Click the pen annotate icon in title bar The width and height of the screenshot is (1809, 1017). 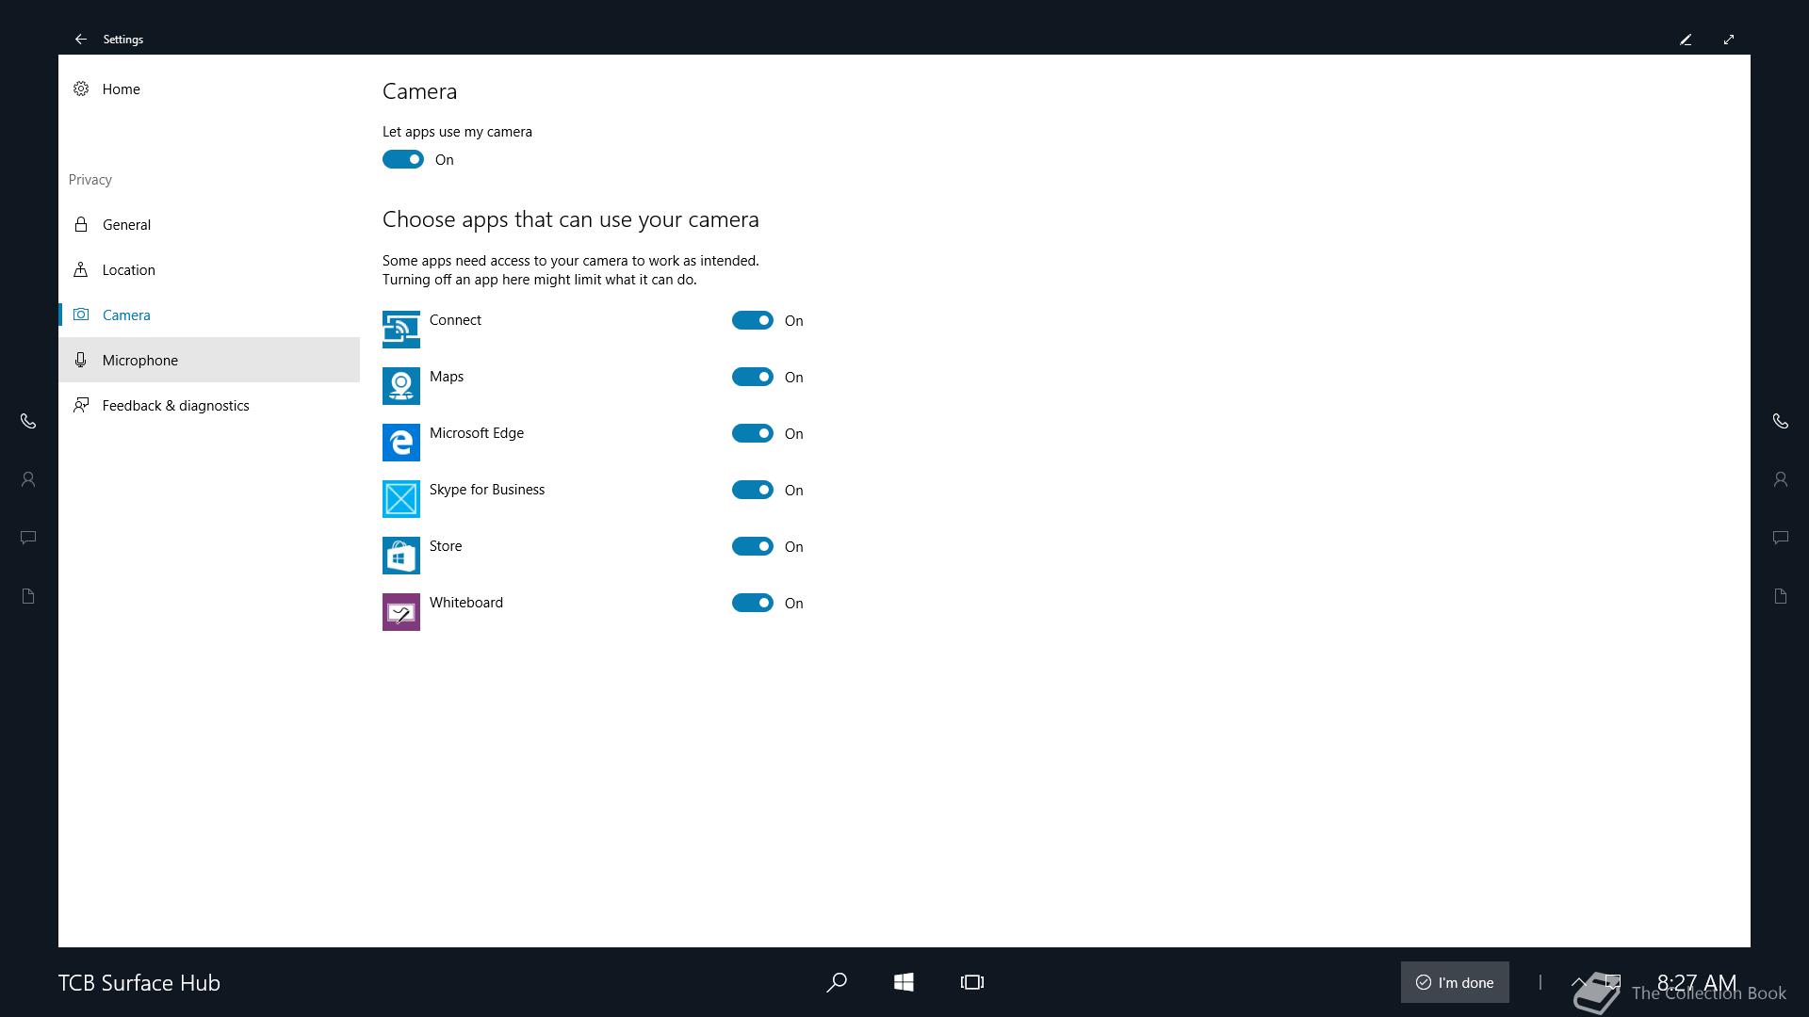click(x=1686, y=40)
